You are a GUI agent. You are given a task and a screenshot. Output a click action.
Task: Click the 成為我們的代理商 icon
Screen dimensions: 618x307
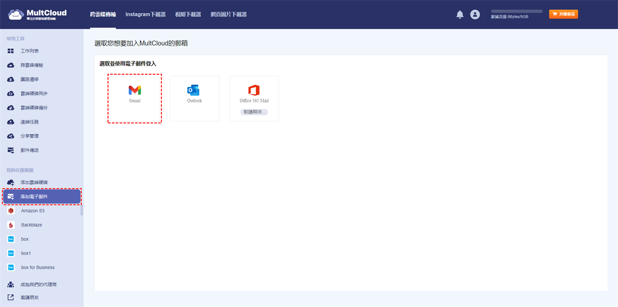pyautogui.click(x=10, y=284)
